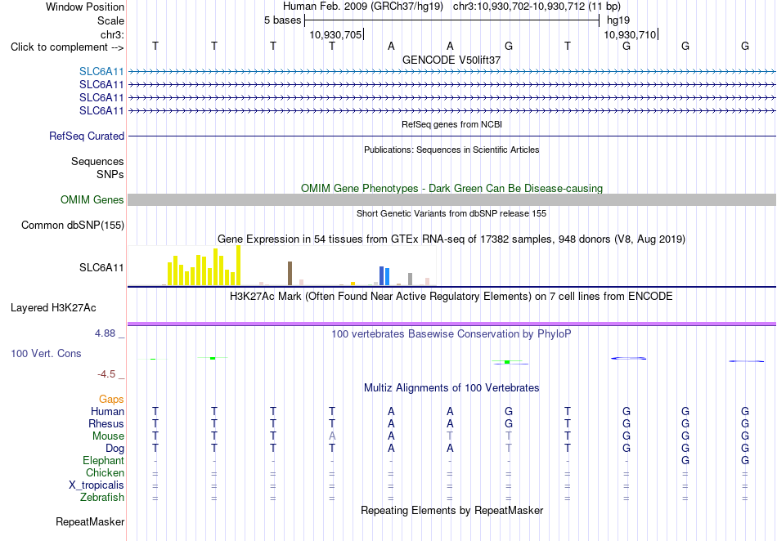Click the purple H3K27Ac signal line

coord(451,324)
